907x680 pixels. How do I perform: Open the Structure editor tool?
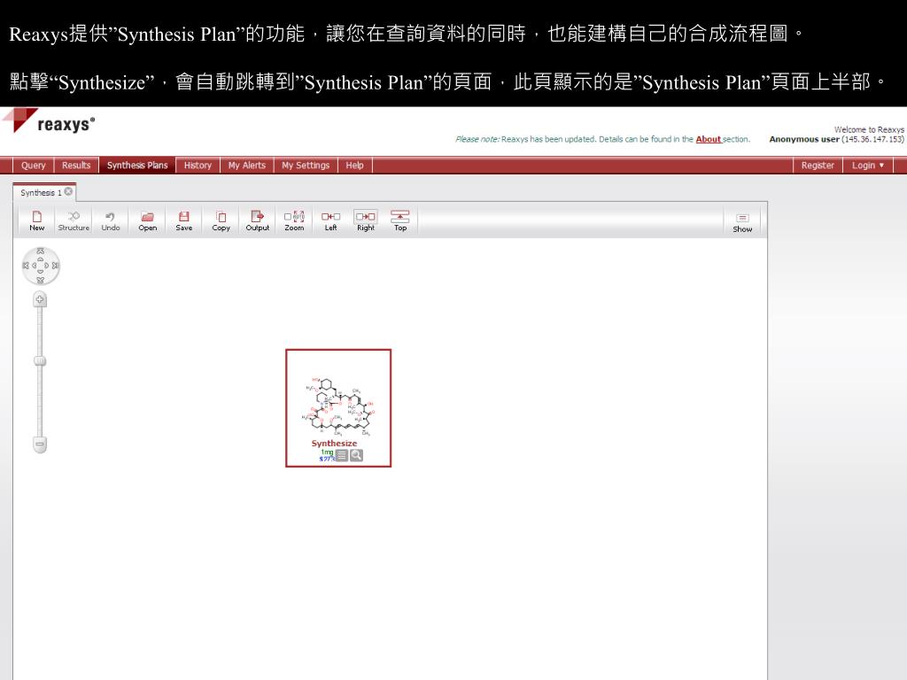coord(74,220)
